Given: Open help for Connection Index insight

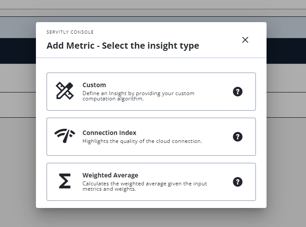Looking at the screenshot, I should [238, 137].
